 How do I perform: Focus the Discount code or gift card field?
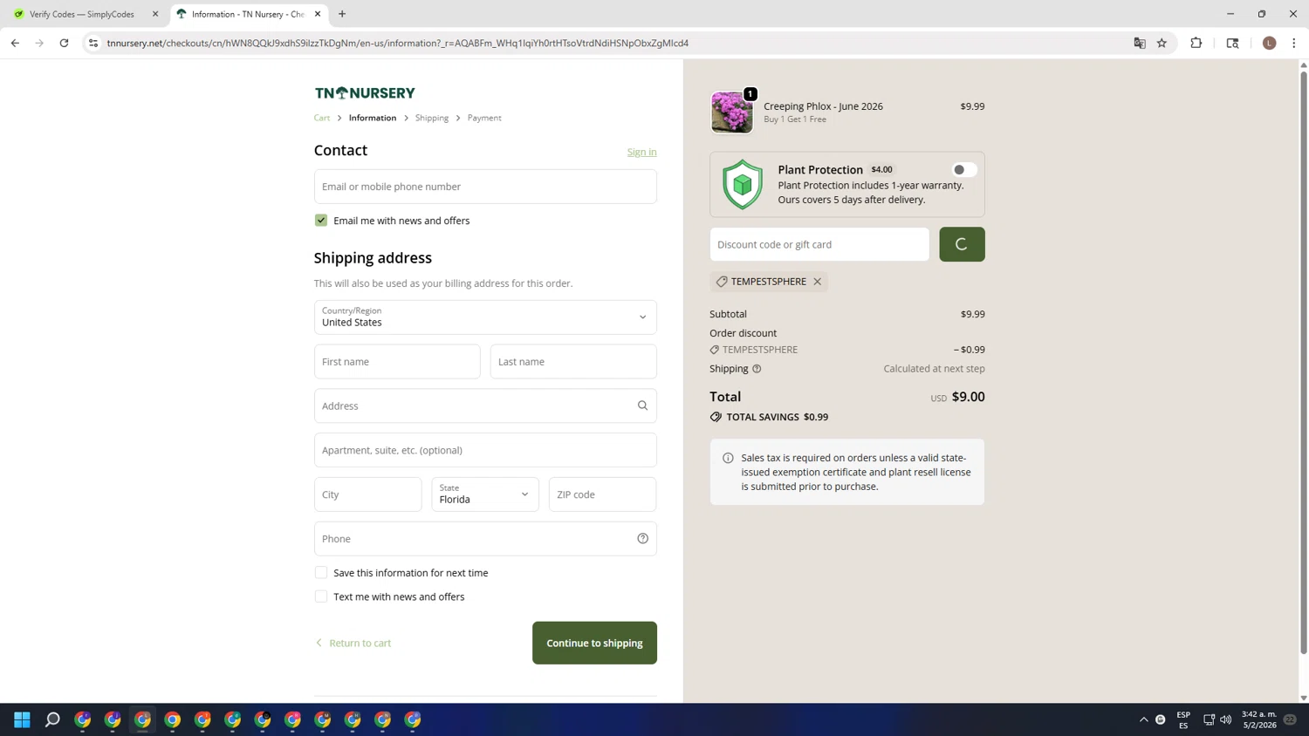tap(819, 244)
